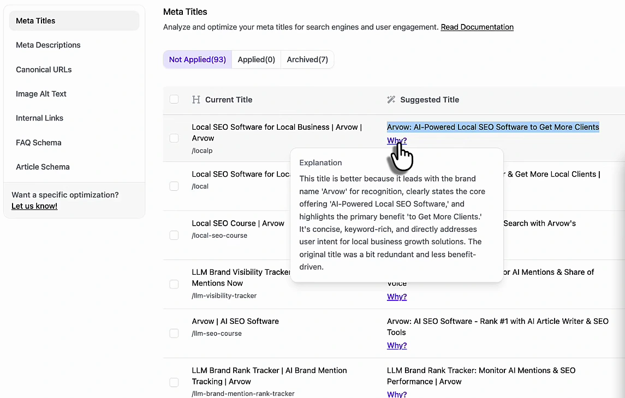Click the current title 'Local SEO Software for Local Business | Arvow'

(x=277, y=132)
